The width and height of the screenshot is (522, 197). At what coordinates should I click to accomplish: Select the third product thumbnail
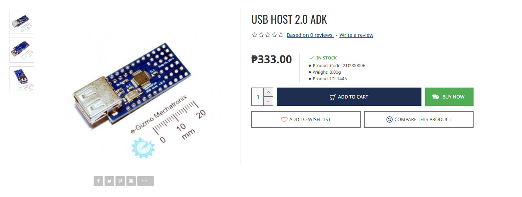coord(21,79)
